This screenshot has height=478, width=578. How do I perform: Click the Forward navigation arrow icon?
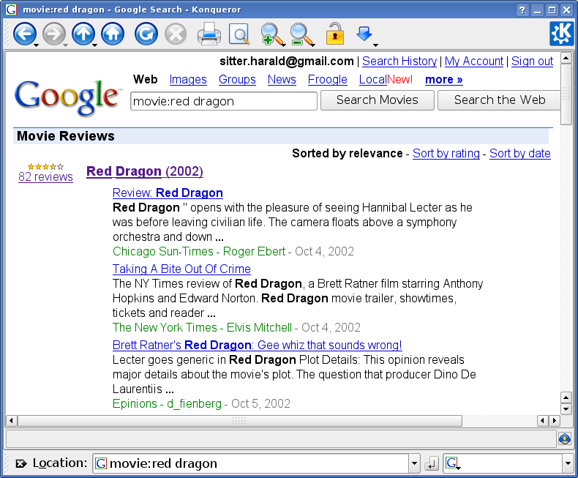click(x=54, y=34)
